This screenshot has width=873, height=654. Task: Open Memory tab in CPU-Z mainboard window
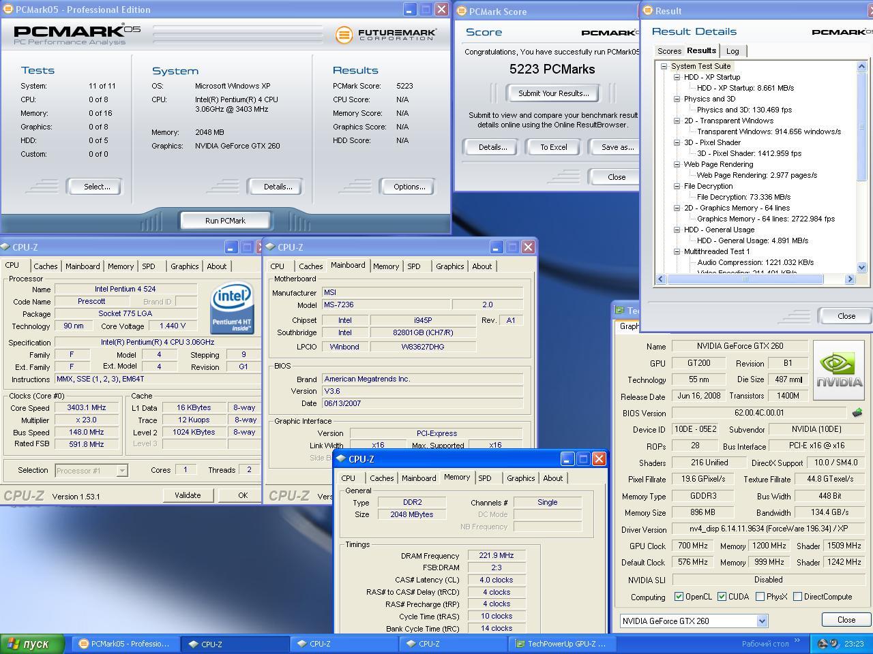click(386, 266)
